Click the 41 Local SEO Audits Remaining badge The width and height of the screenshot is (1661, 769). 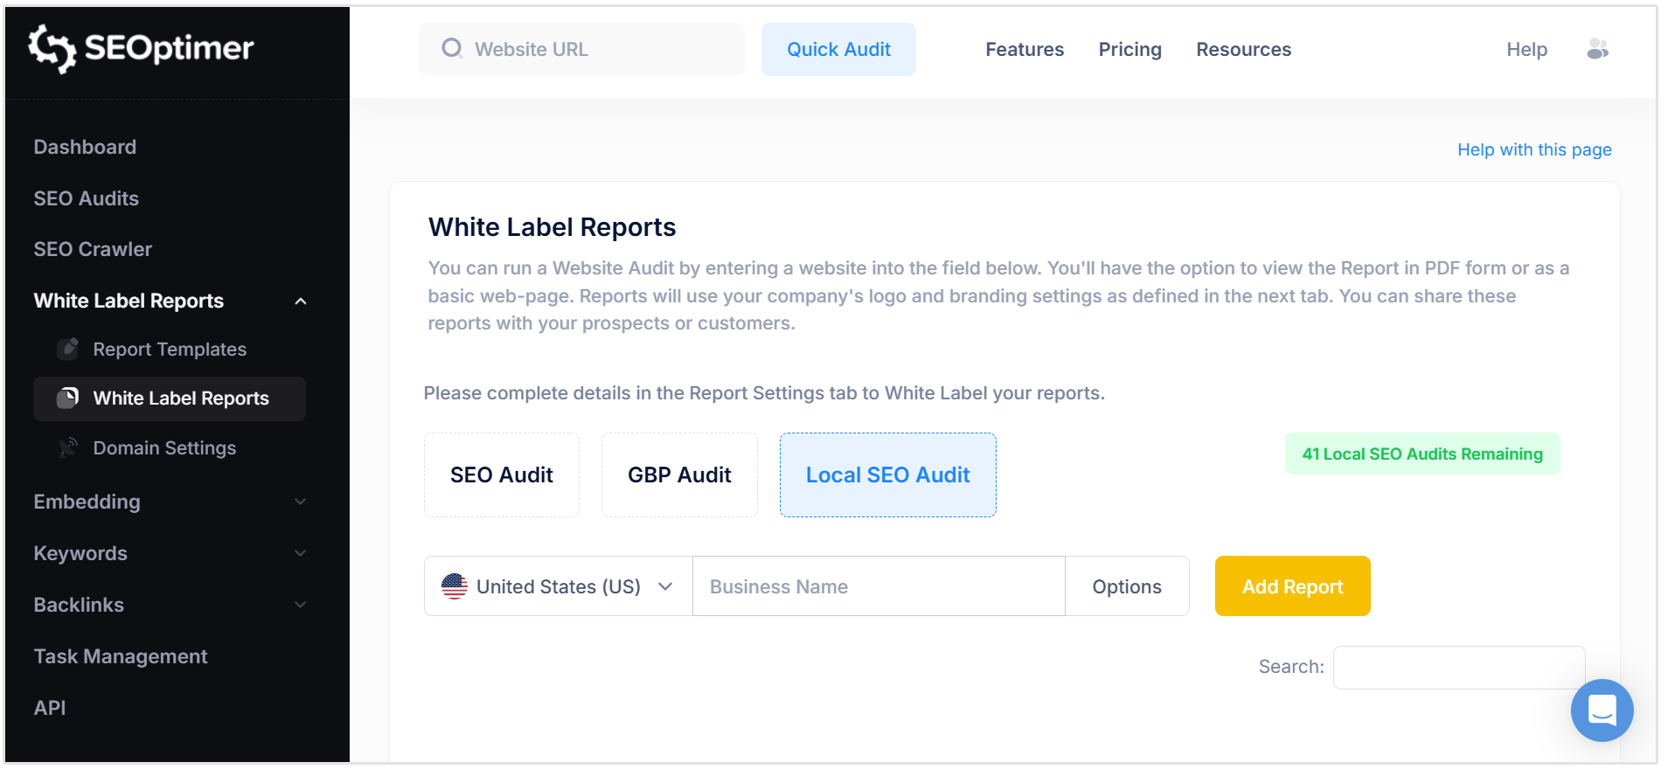point(1422,454)
